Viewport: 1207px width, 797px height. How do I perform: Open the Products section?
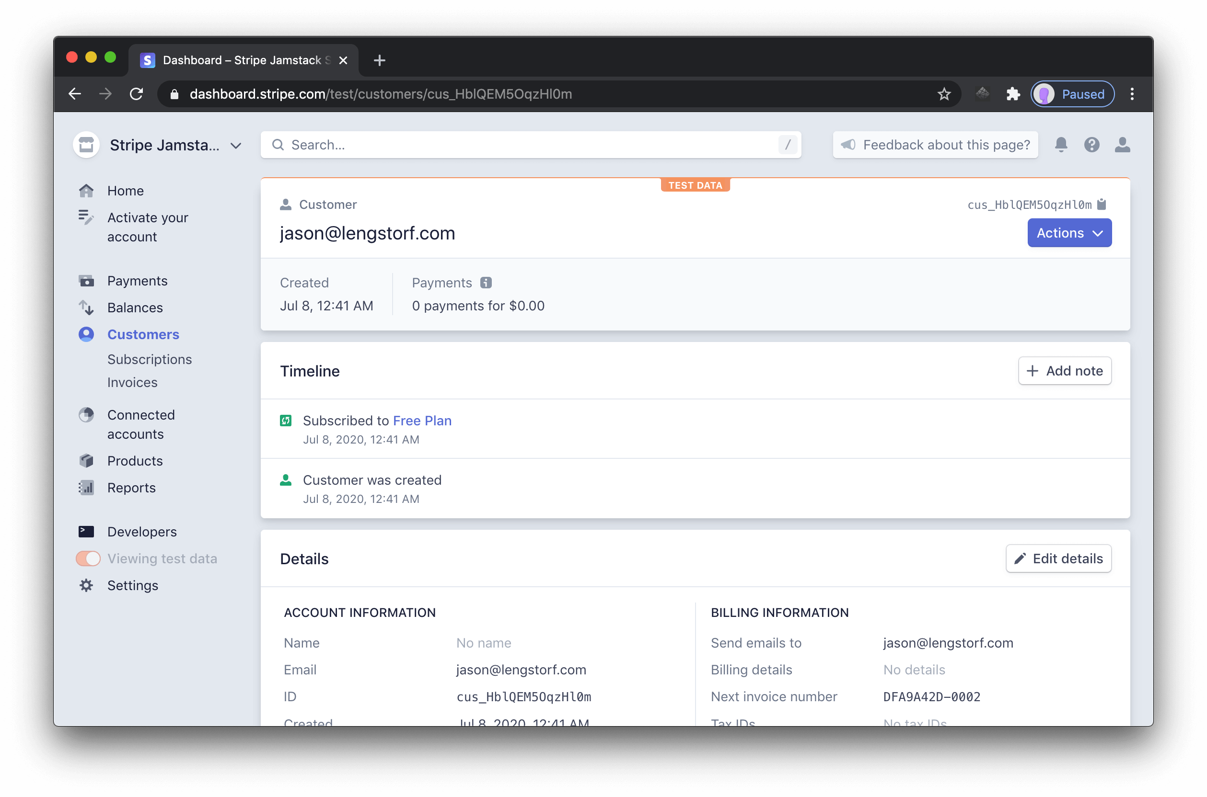(134, 460)
